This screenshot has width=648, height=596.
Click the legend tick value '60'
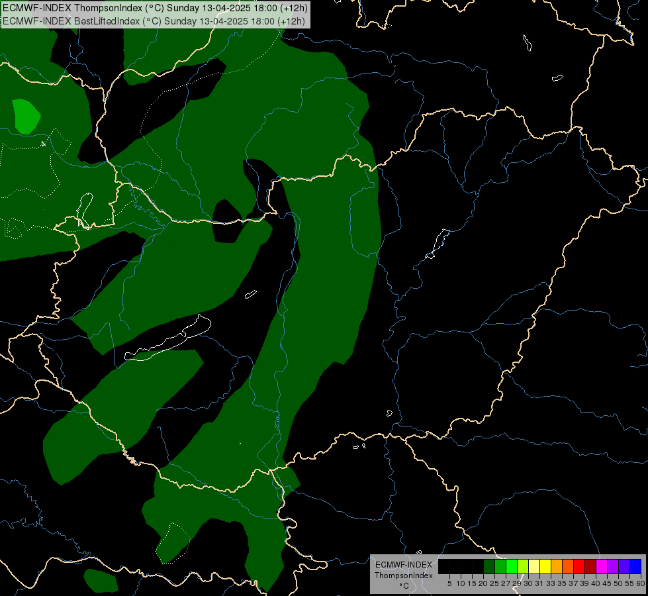[x=641, y=583]
